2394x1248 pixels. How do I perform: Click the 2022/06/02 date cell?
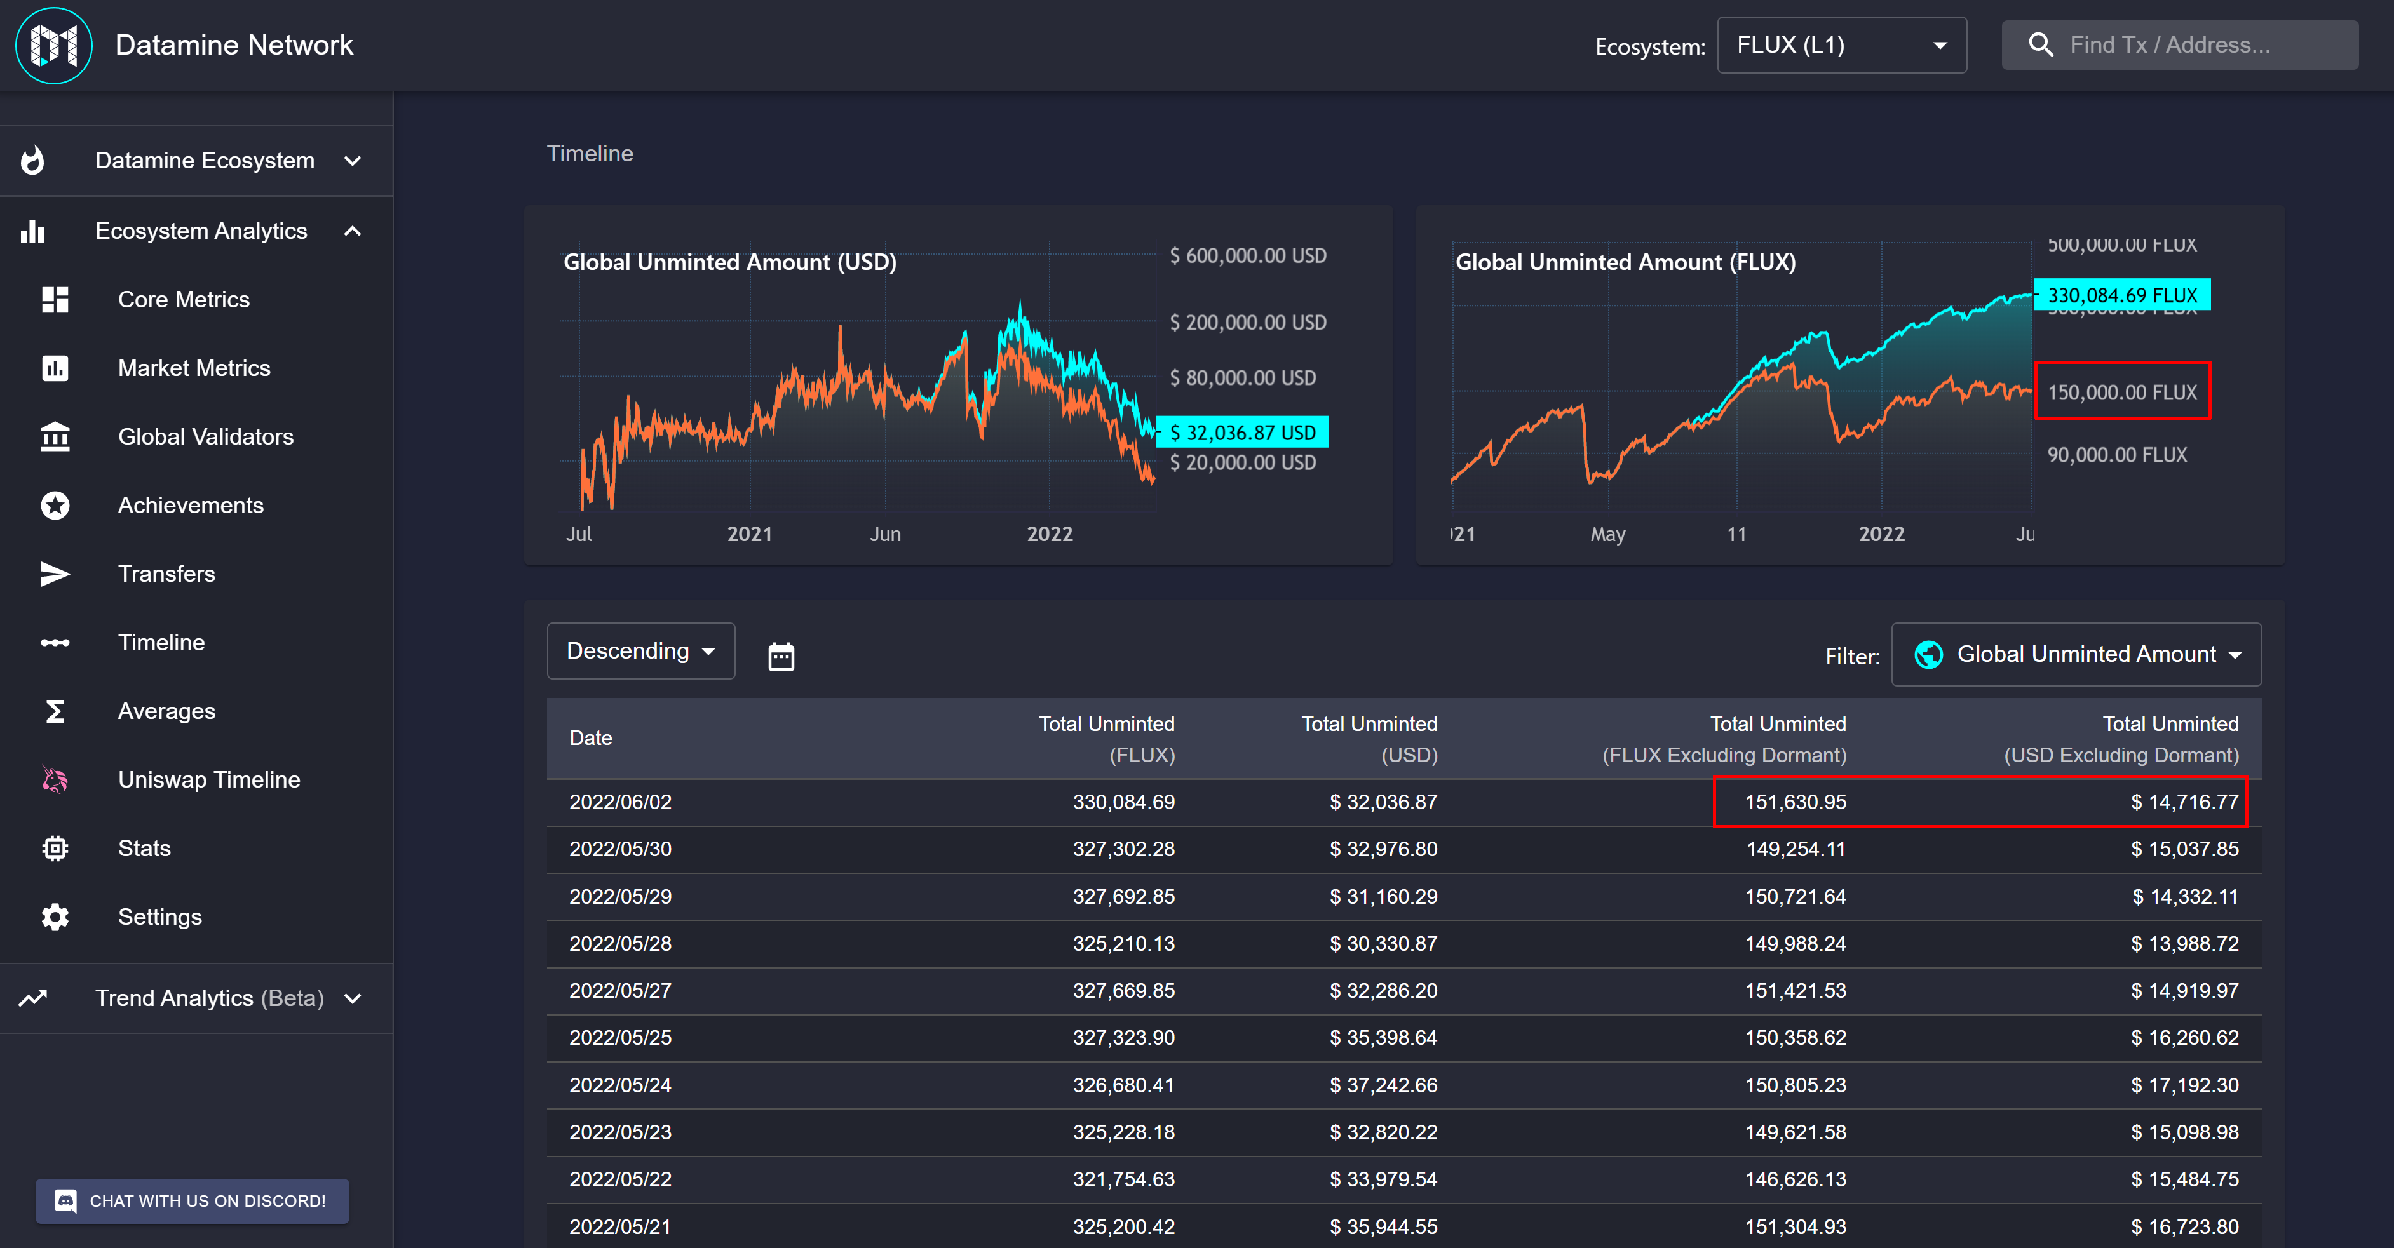pyautogui.click(x=620, y=802)
